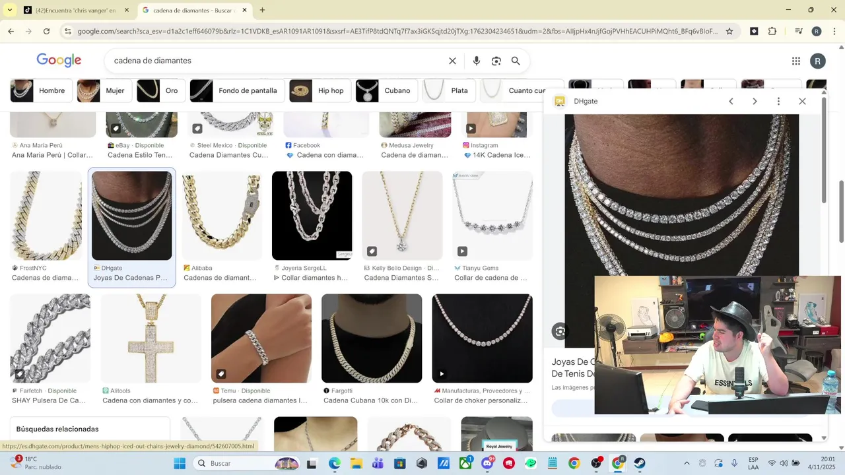This screenshot has width=845, height=475.
Task: Open Discord from the taskbar
Action: pos(487,463)
